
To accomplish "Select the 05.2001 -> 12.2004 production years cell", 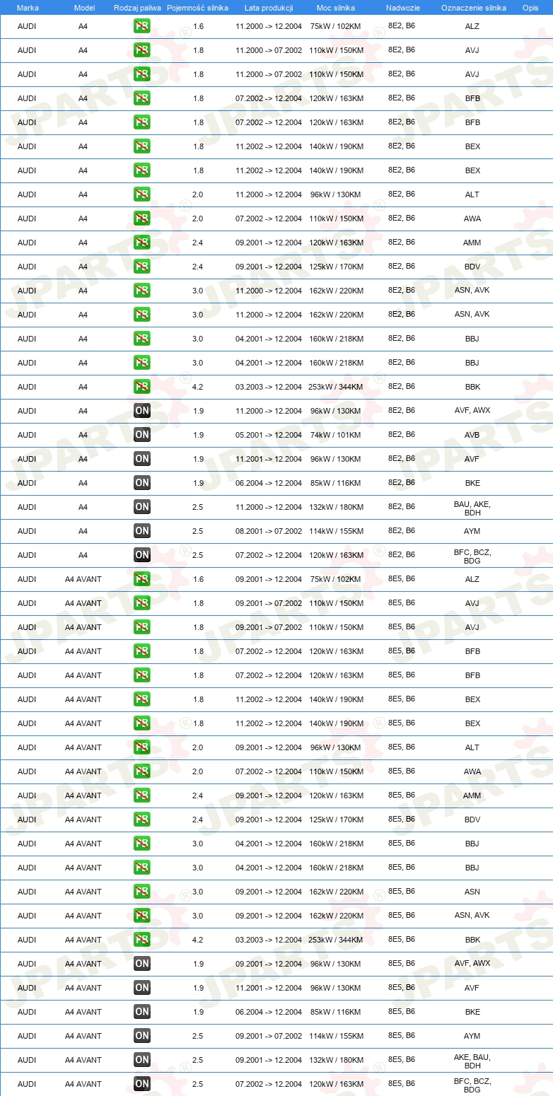I will [269, 436].
